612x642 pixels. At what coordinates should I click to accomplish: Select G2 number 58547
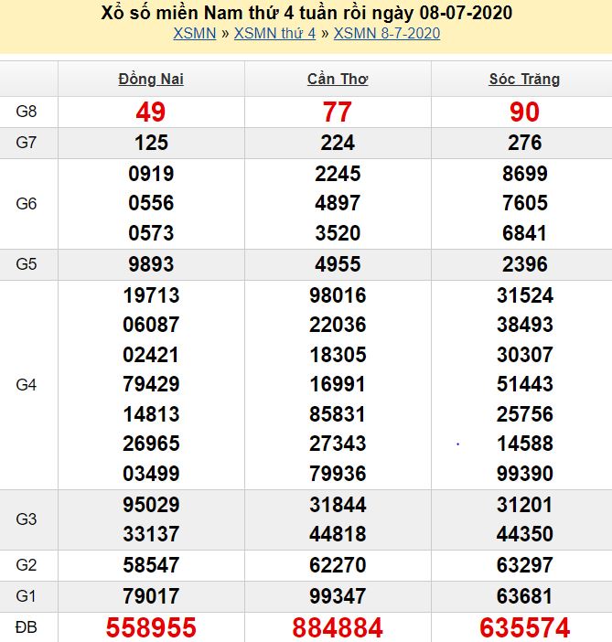pyautogui.click(x=151, y=565)
